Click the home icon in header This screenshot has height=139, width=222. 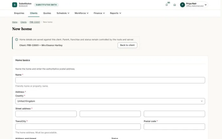pyautogui.click(x=174, y=5)
